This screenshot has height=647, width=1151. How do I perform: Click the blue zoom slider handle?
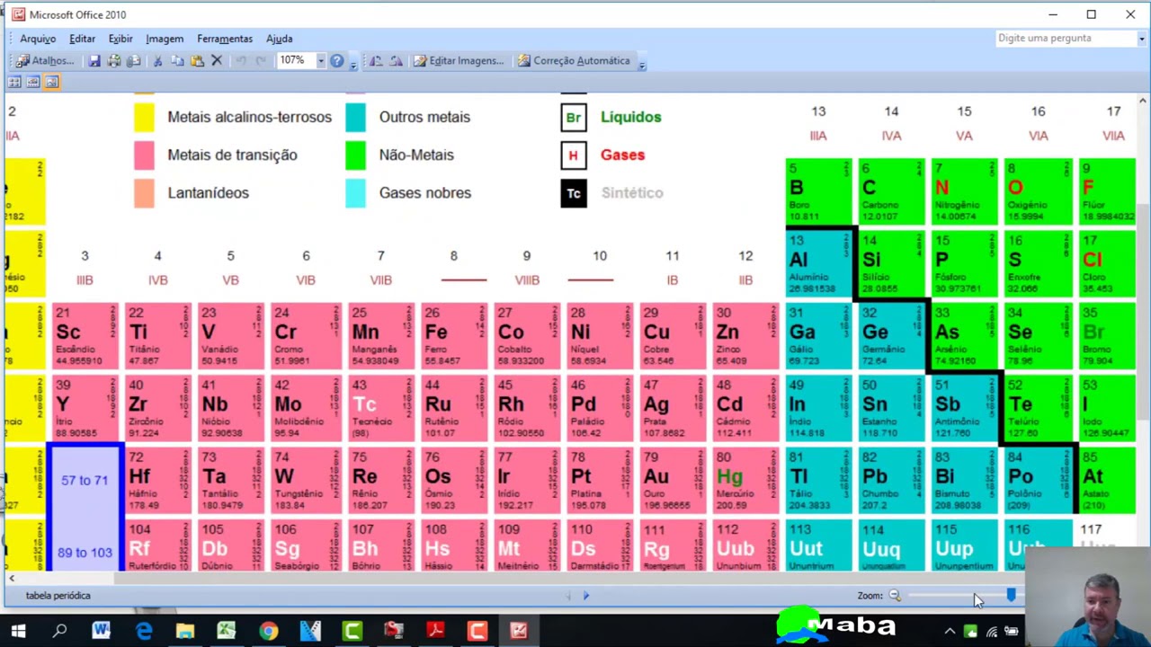(x=1012, y=595)
